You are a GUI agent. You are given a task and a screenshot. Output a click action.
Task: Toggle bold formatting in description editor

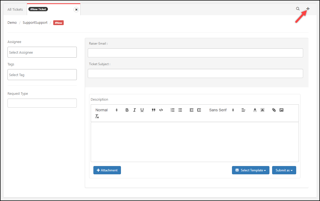127,110
